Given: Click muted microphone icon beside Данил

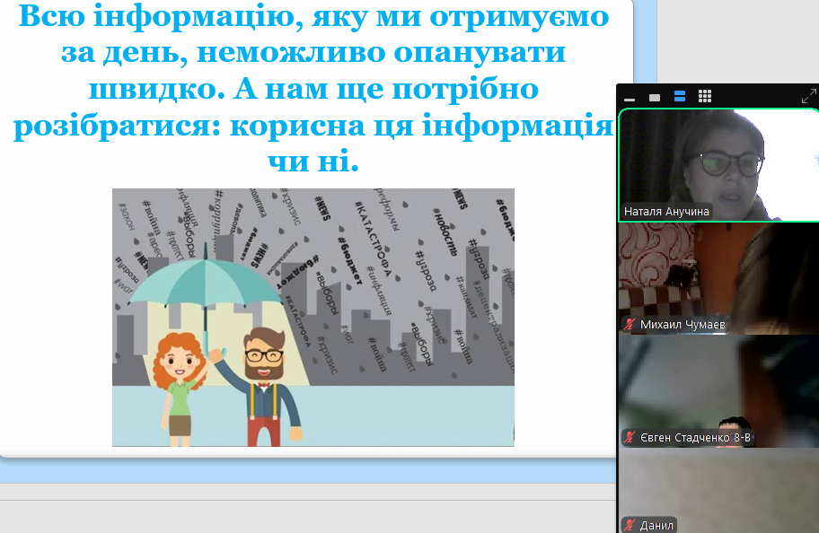Looking at the screenshot, I should coord(630,525).
